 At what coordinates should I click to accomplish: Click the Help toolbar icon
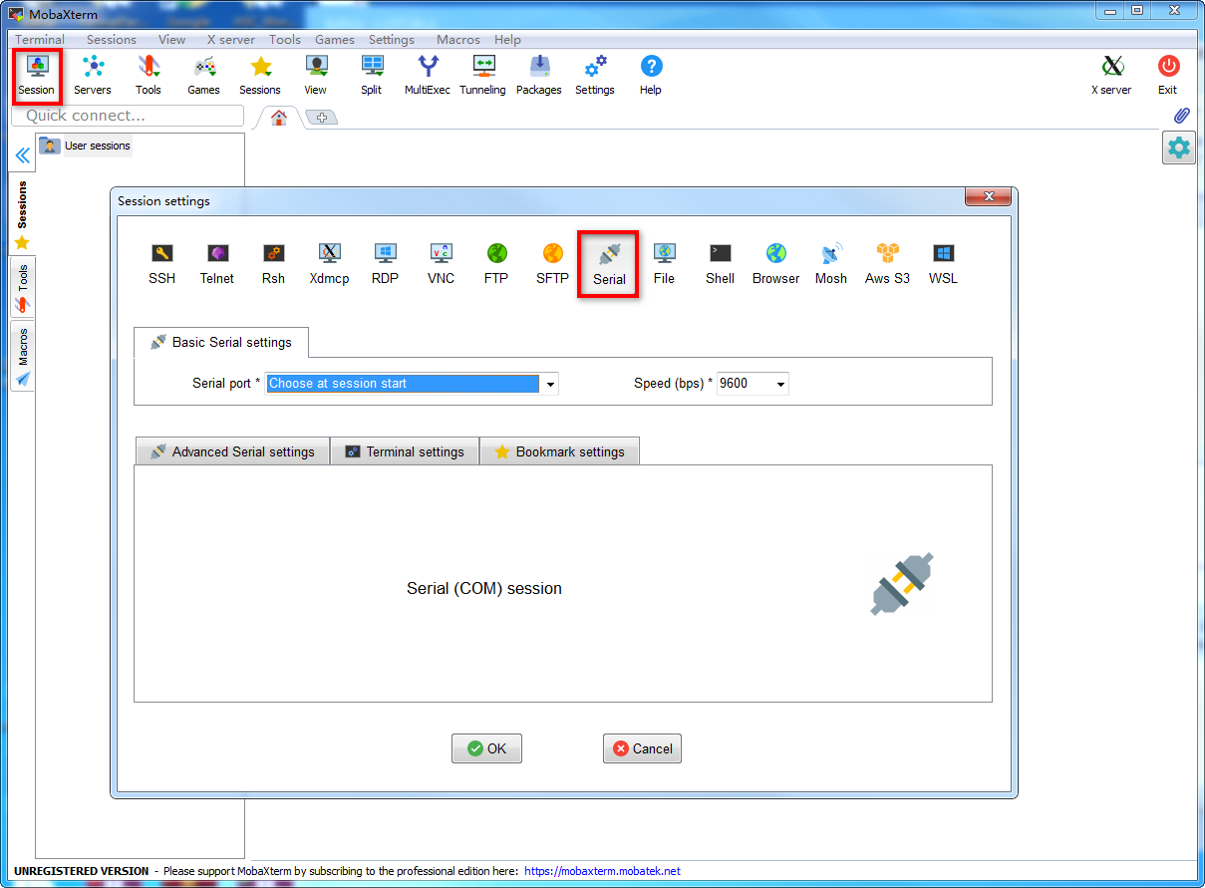pyautogui.click(x=651, y=75)
